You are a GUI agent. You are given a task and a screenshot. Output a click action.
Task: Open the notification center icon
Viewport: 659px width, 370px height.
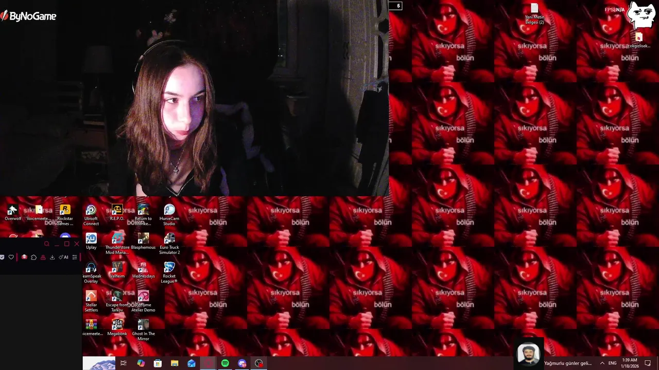[648, 363]
